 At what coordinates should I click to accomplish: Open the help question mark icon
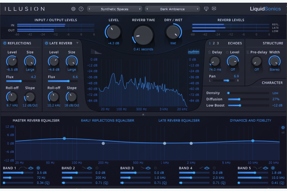pyautogui.click(x=81, y=9)
